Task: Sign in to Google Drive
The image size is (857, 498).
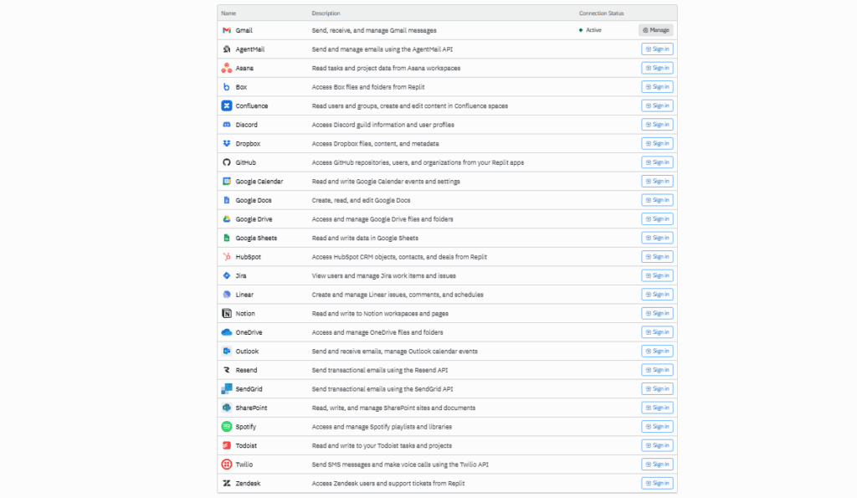Action: tap(657, 219)
